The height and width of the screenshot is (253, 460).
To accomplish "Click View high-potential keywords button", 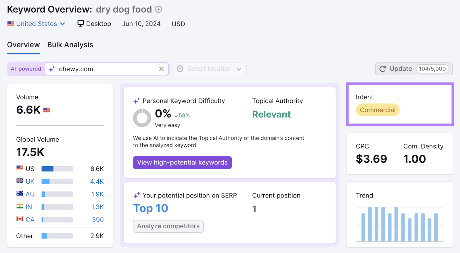I will click(x=182, y=162).
